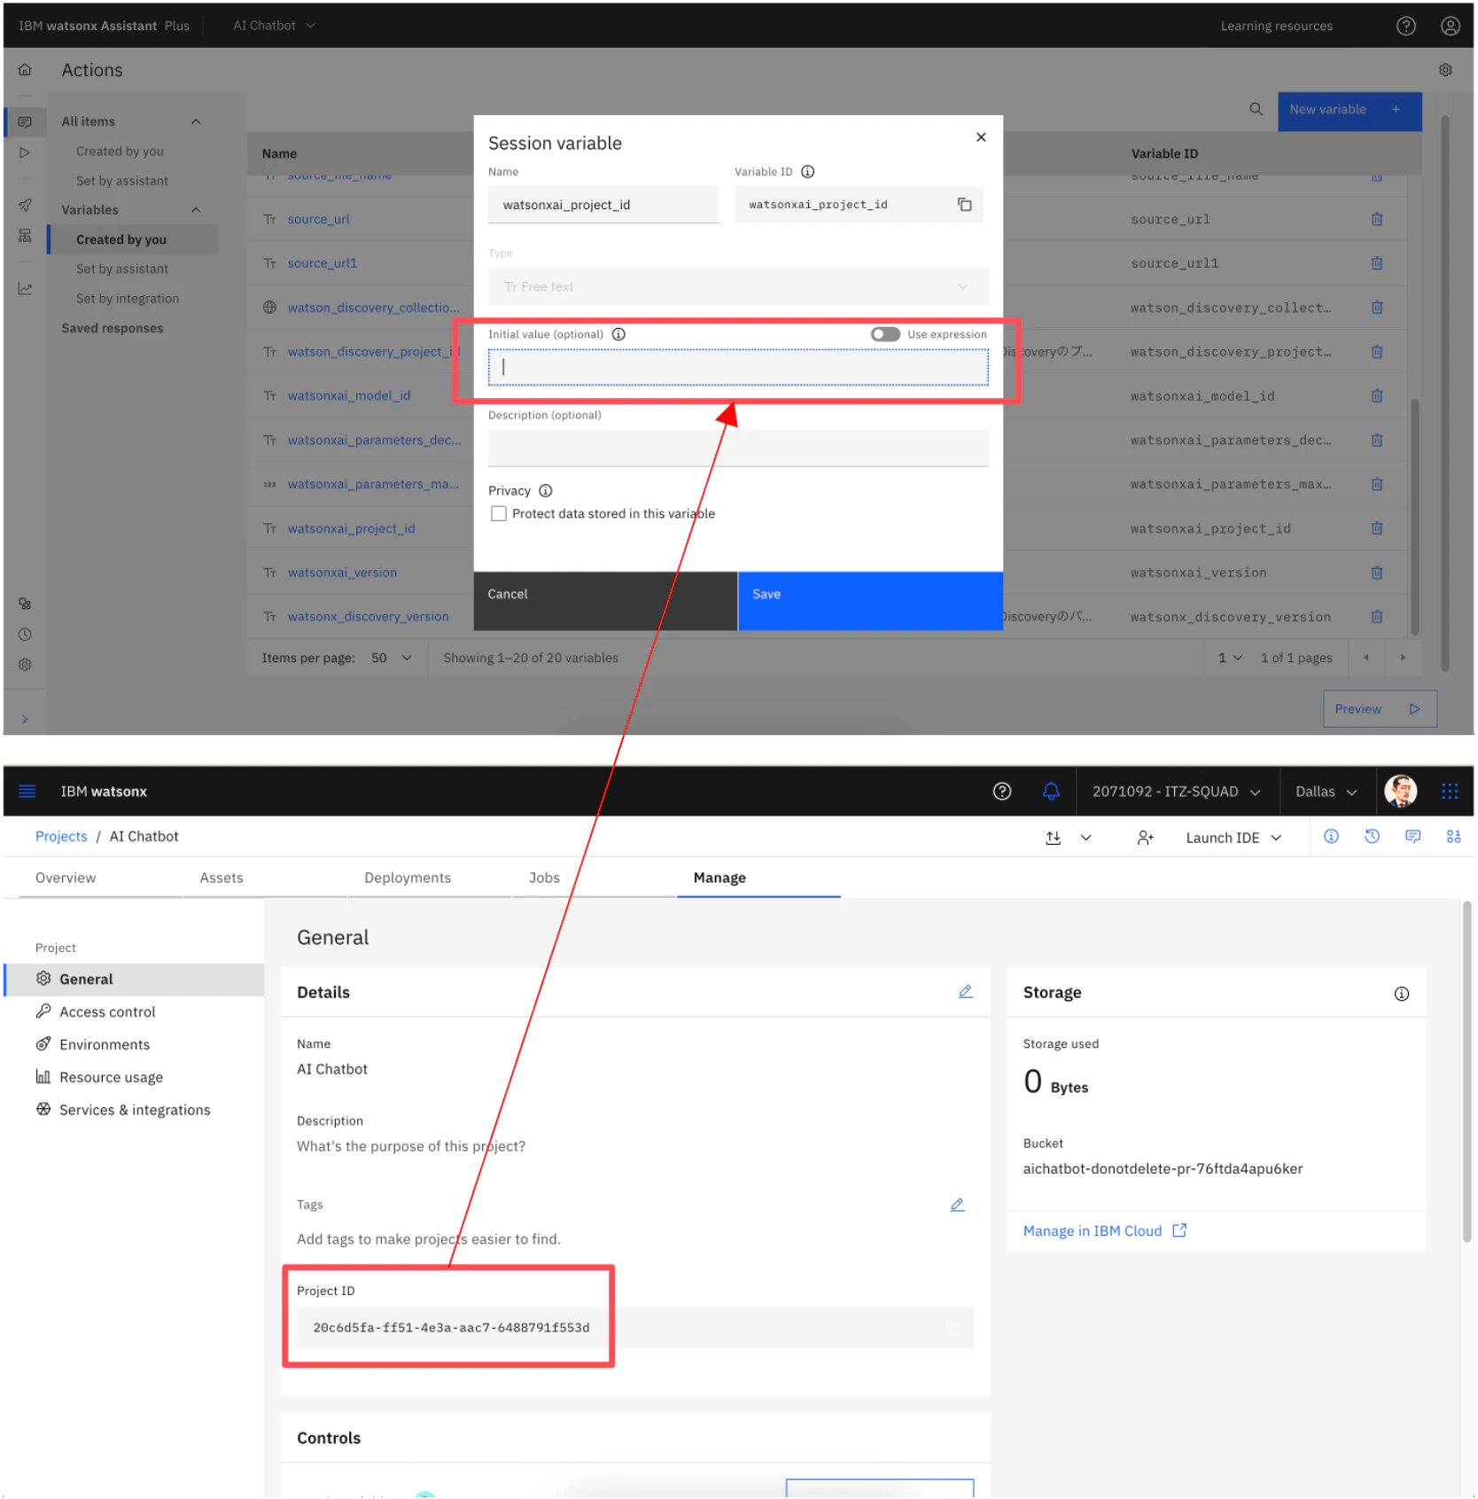Open Manage in IBM Cloud link
This screenshot has height=1499, width=1478.
1104,1231
